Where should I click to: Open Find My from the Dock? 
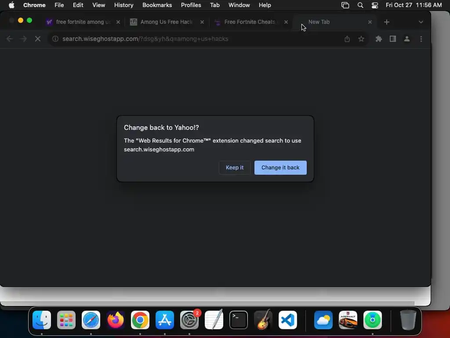373,320
